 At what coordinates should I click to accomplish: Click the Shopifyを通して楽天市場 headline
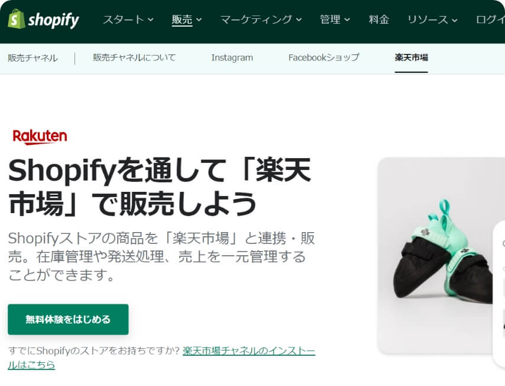pos(160,186)
